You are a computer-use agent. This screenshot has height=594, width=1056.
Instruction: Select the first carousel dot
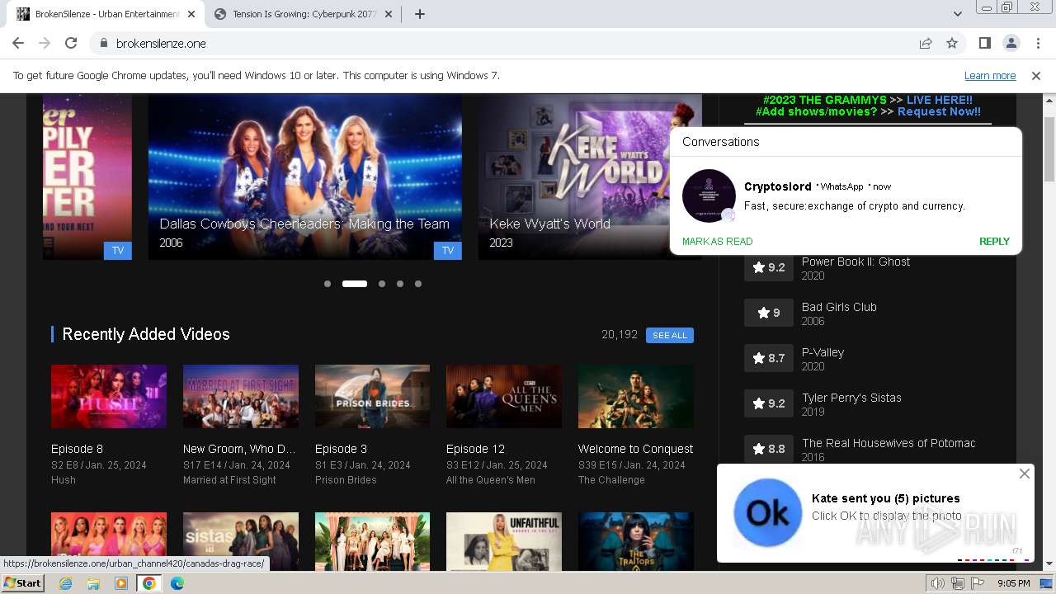pos(328,284)
